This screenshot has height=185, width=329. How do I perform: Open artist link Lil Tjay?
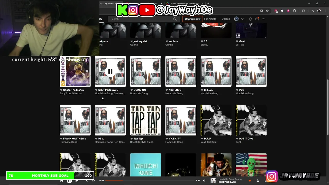tap(240, 45)
